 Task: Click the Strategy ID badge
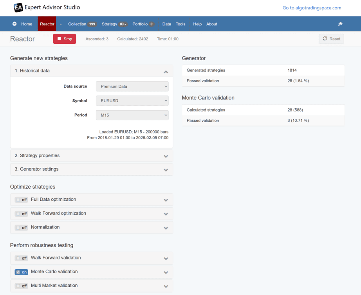point(123,24)
